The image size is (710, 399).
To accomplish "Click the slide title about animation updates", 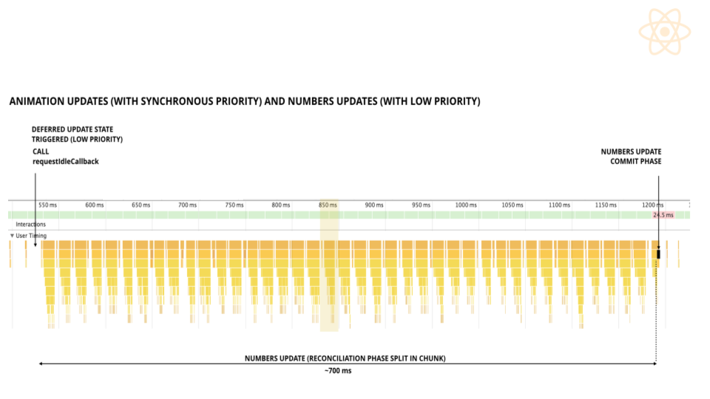I will pyautogui.click(x=244, y=101).
